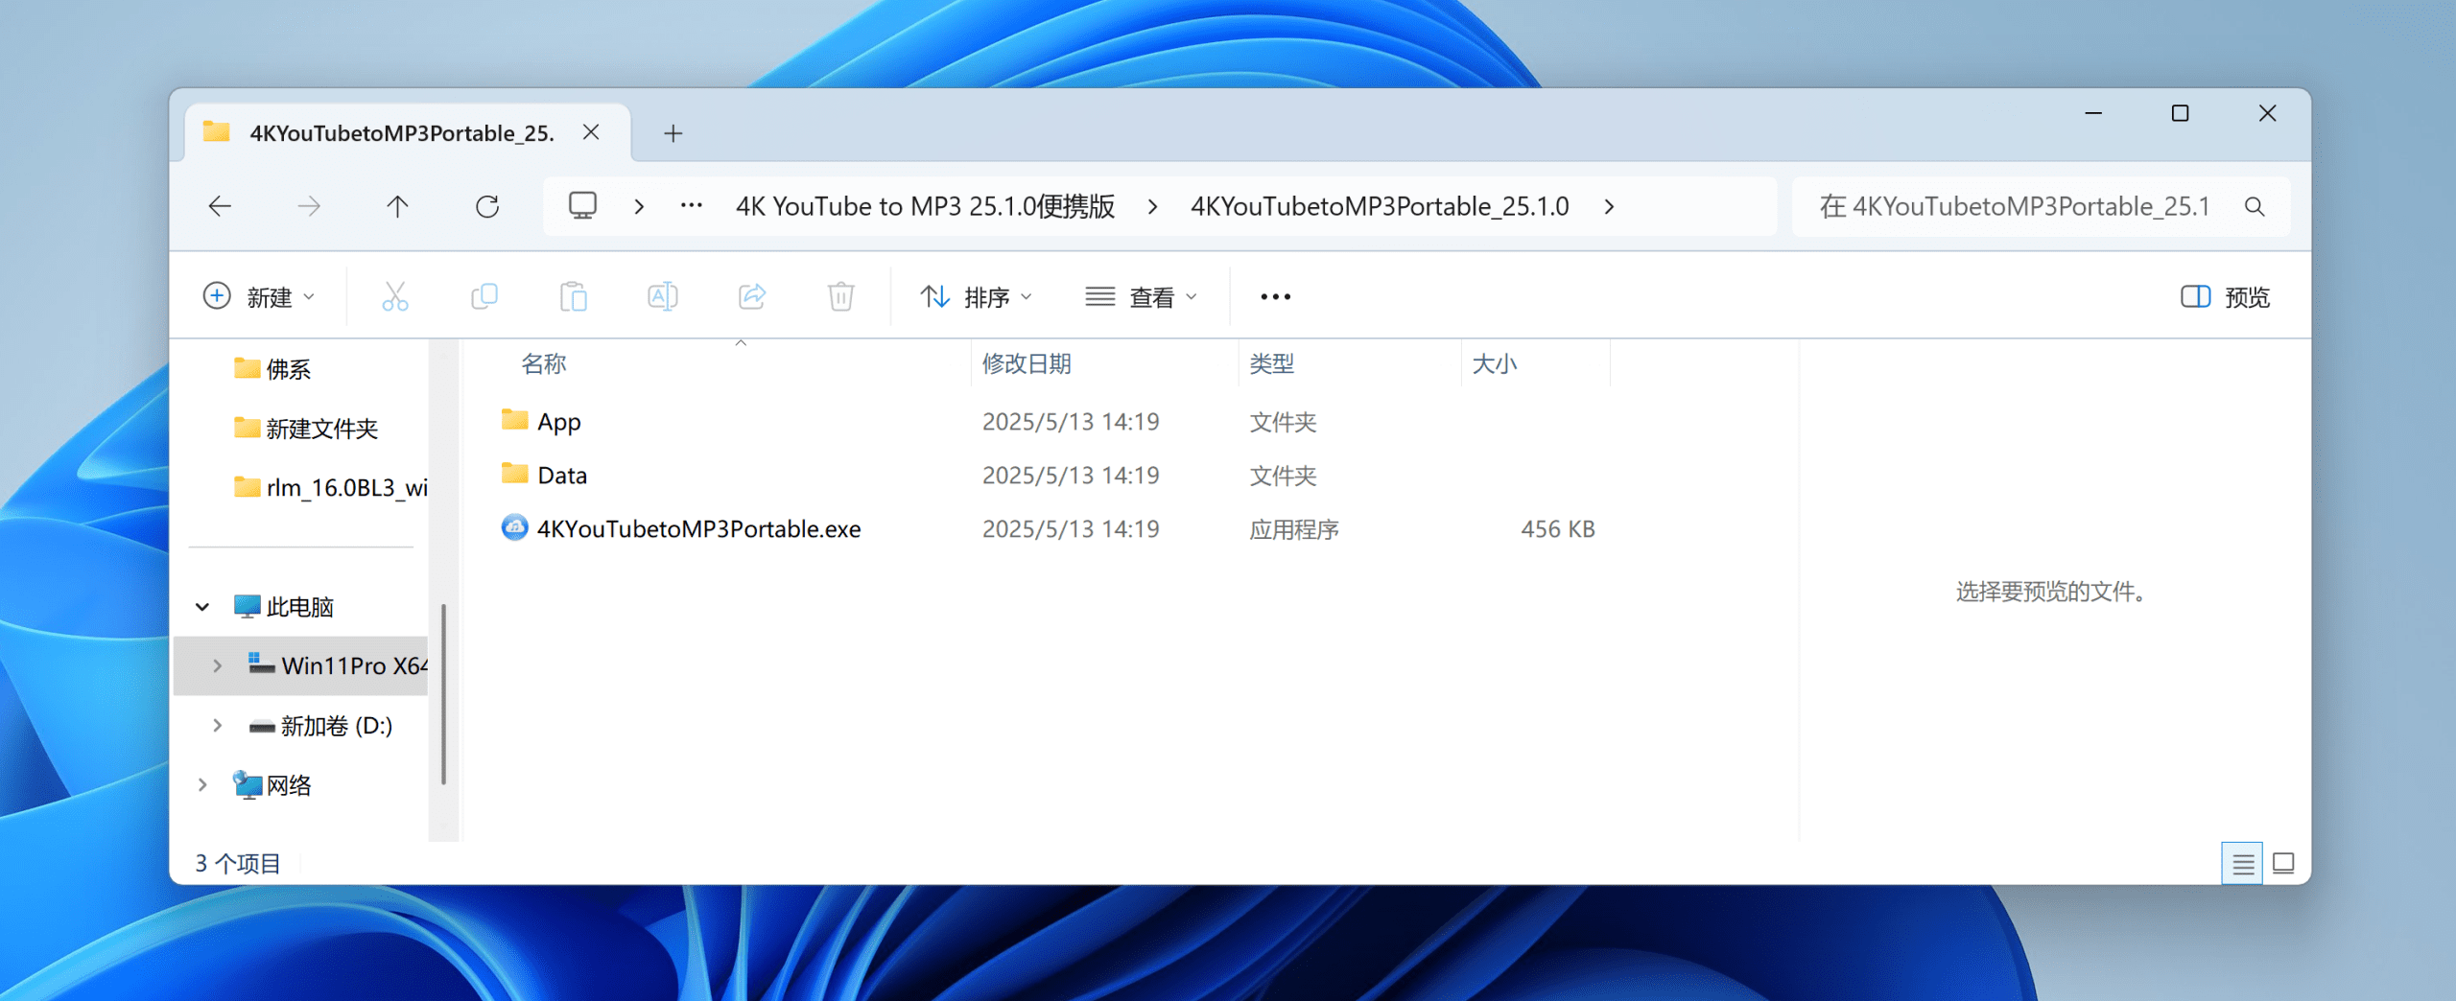Select 4KYouTubetoMP3Portable.exe file

coord(697,529)
